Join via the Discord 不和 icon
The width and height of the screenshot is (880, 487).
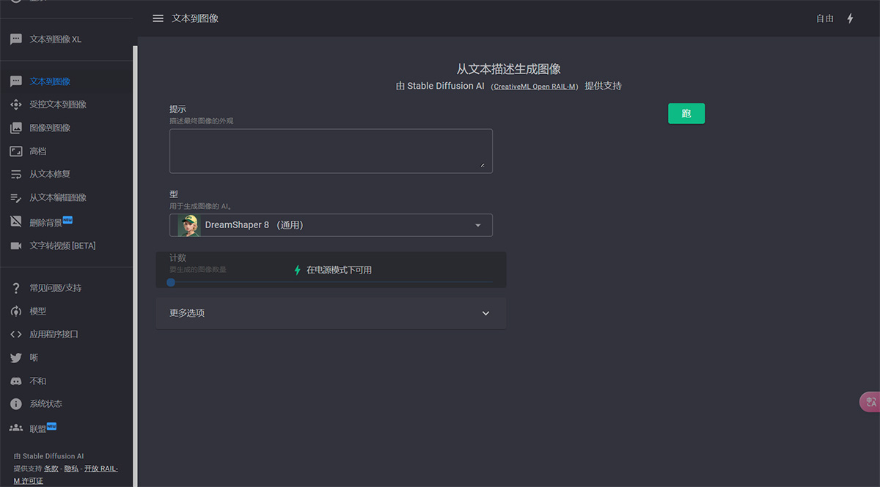pyautogui.click(x=15, y=381)
